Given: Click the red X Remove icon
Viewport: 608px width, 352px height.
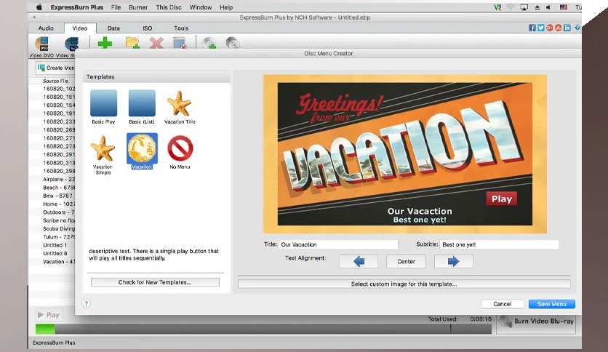Looking at the screenshot, I should pos(156,43).
